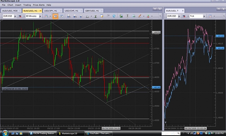
Task: Click the 09/28/2009 22:02:04 time marker in tick chart
Action: pos(196,128)
